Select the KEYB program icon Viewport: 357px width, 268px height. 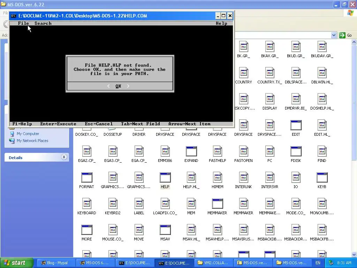click(x=322, y=178)
